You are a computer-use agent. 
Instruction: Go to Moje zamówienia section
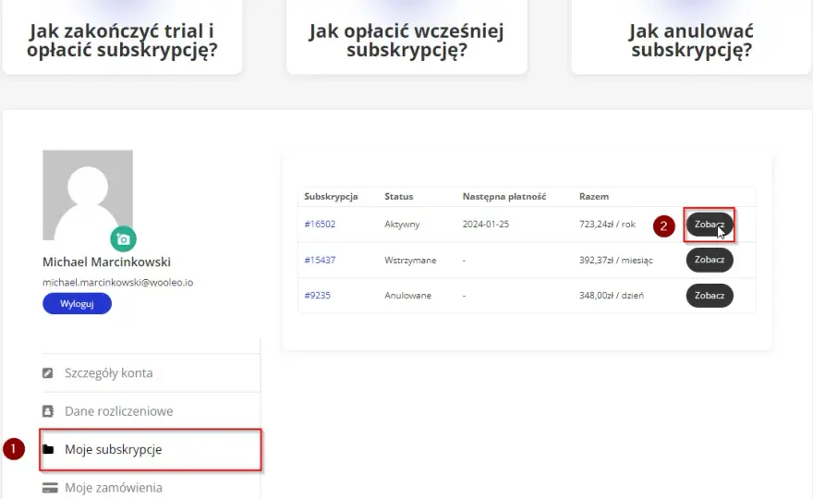pos(151,488)
